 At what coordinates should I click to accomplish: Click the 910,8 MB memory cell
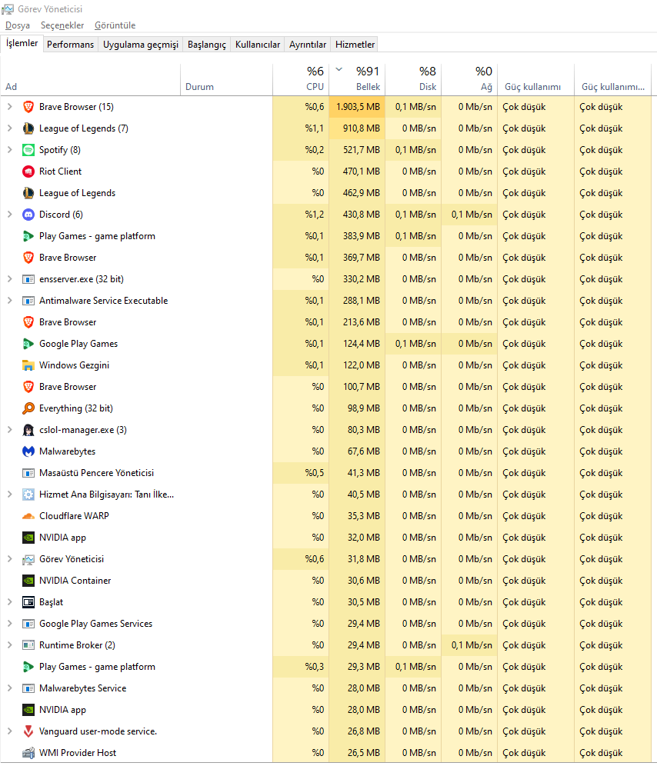357,128
